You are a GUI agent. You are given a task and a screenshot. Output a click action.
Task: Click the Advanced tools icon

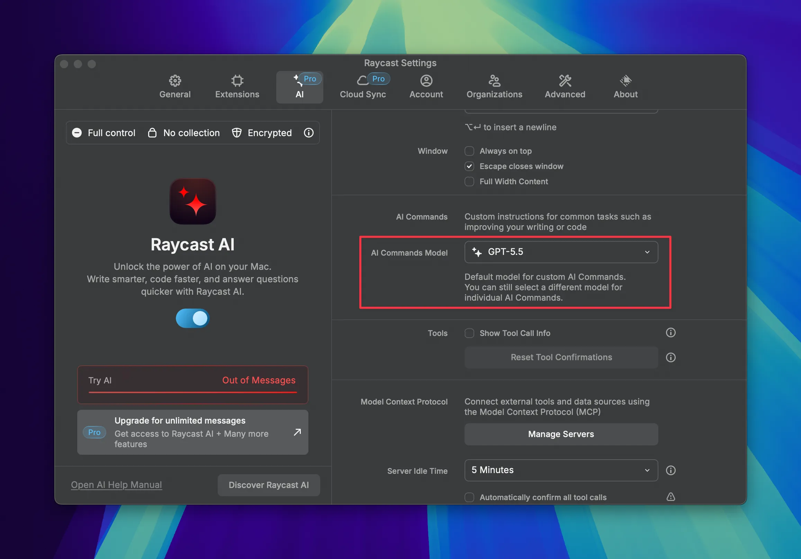coord(565,81)
